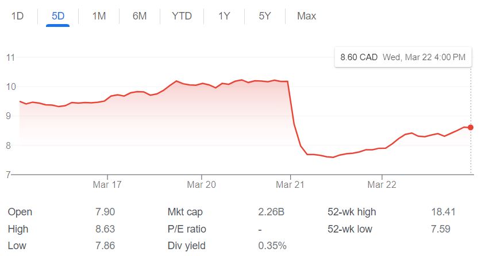Click the Open price value 7.90
The image size is (493, 256).
(x=106, y=212)
